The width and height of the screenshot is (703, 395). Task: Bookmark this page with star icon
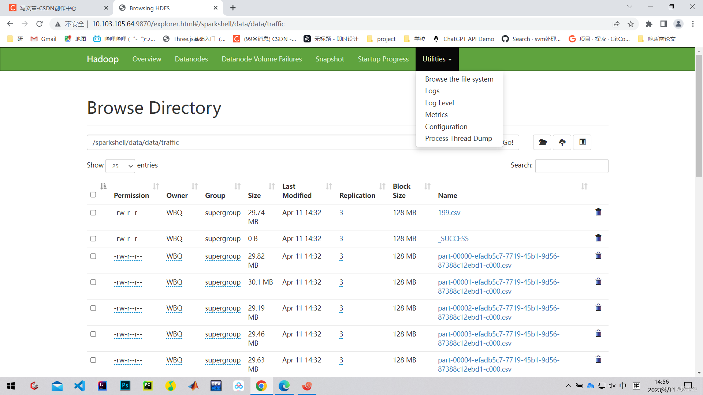click(631, 24)
